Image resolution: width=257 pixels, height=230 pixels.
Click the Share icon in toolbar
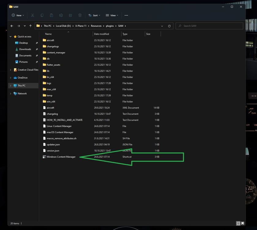coord(70,15)
